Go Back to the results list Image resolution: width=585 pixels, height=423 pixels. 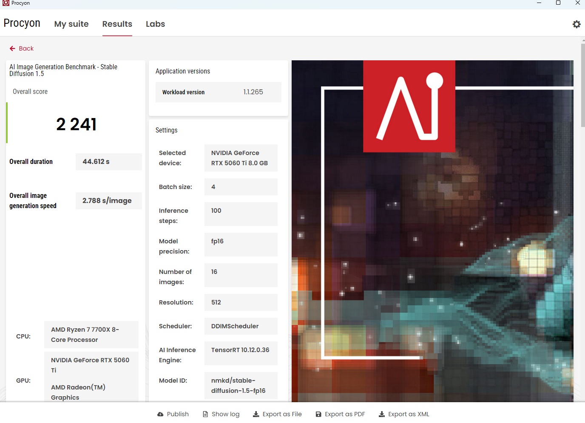coord(22,48)
